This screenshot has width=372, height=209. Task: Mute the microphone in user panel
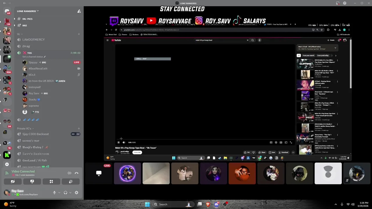(x=54, y=192)
